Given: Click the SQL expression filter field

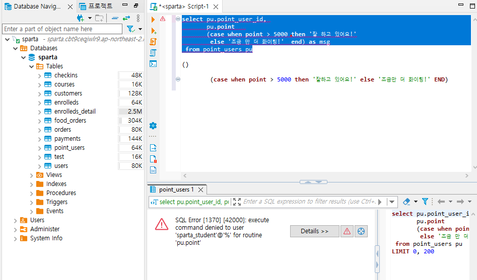Looking at the screenshot, I should tap(309, 202).
